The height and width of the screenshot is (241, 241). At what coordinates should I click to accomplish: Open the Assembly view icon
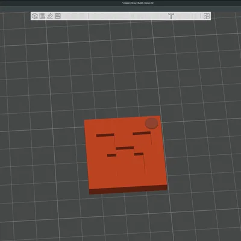207,16
